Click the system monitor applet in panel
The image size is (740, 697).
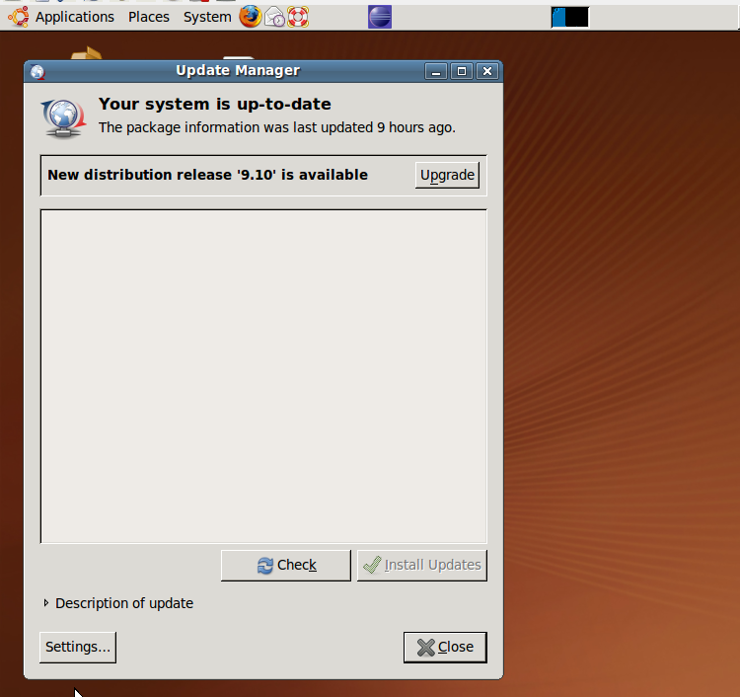(570, 18)
